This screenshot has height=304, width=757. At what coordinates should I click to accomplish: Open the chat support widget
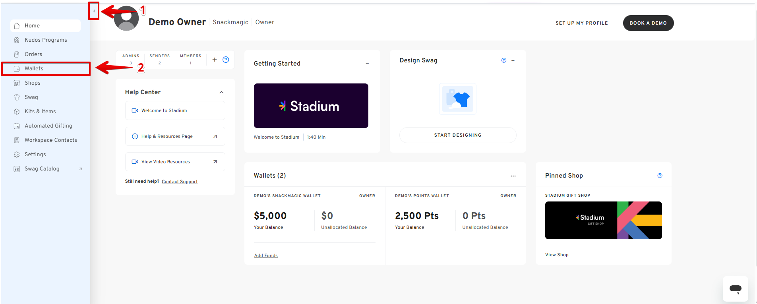(x=735, y=289)
